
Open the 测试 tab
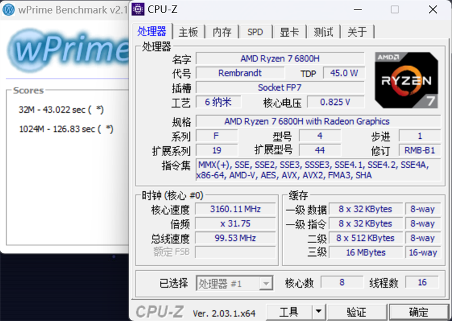click(x=323, y=32)
